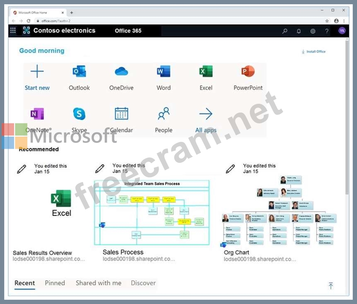Open the browser three-dot menu
Image resolution: width=357 pixels, height=304 pixels.
tap(344, 21)
